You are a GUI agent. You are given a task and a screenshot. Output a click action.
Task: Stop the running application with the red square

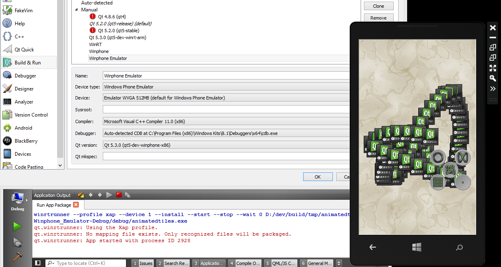click(x=118, y=195)
